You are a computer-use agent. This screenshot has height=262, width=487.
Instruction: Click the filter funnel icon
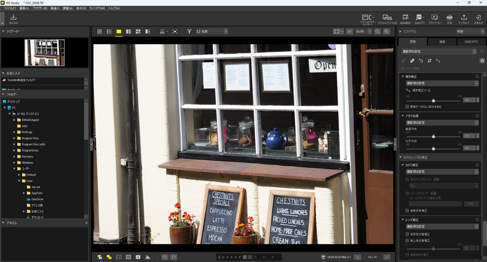(x=189, y=32)
